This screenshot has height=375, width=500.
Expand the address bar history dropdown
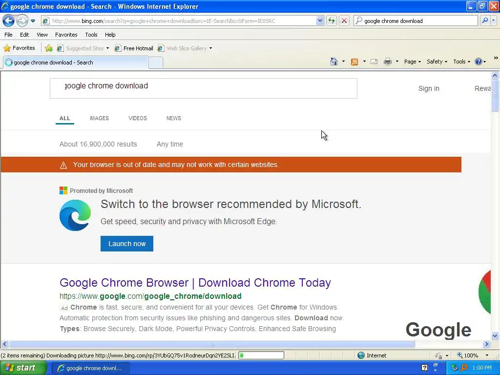(320, 21)
